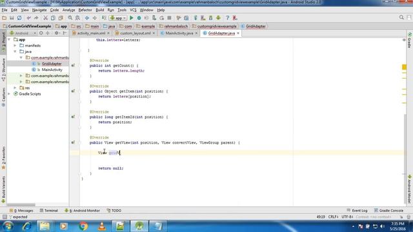Open the Build menu
This screenshot has height=232, width=413.
click(x=99, y=10)
